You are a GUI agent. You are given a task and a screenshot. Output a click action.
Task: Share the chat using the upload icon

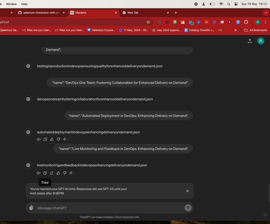click(250, 41)
